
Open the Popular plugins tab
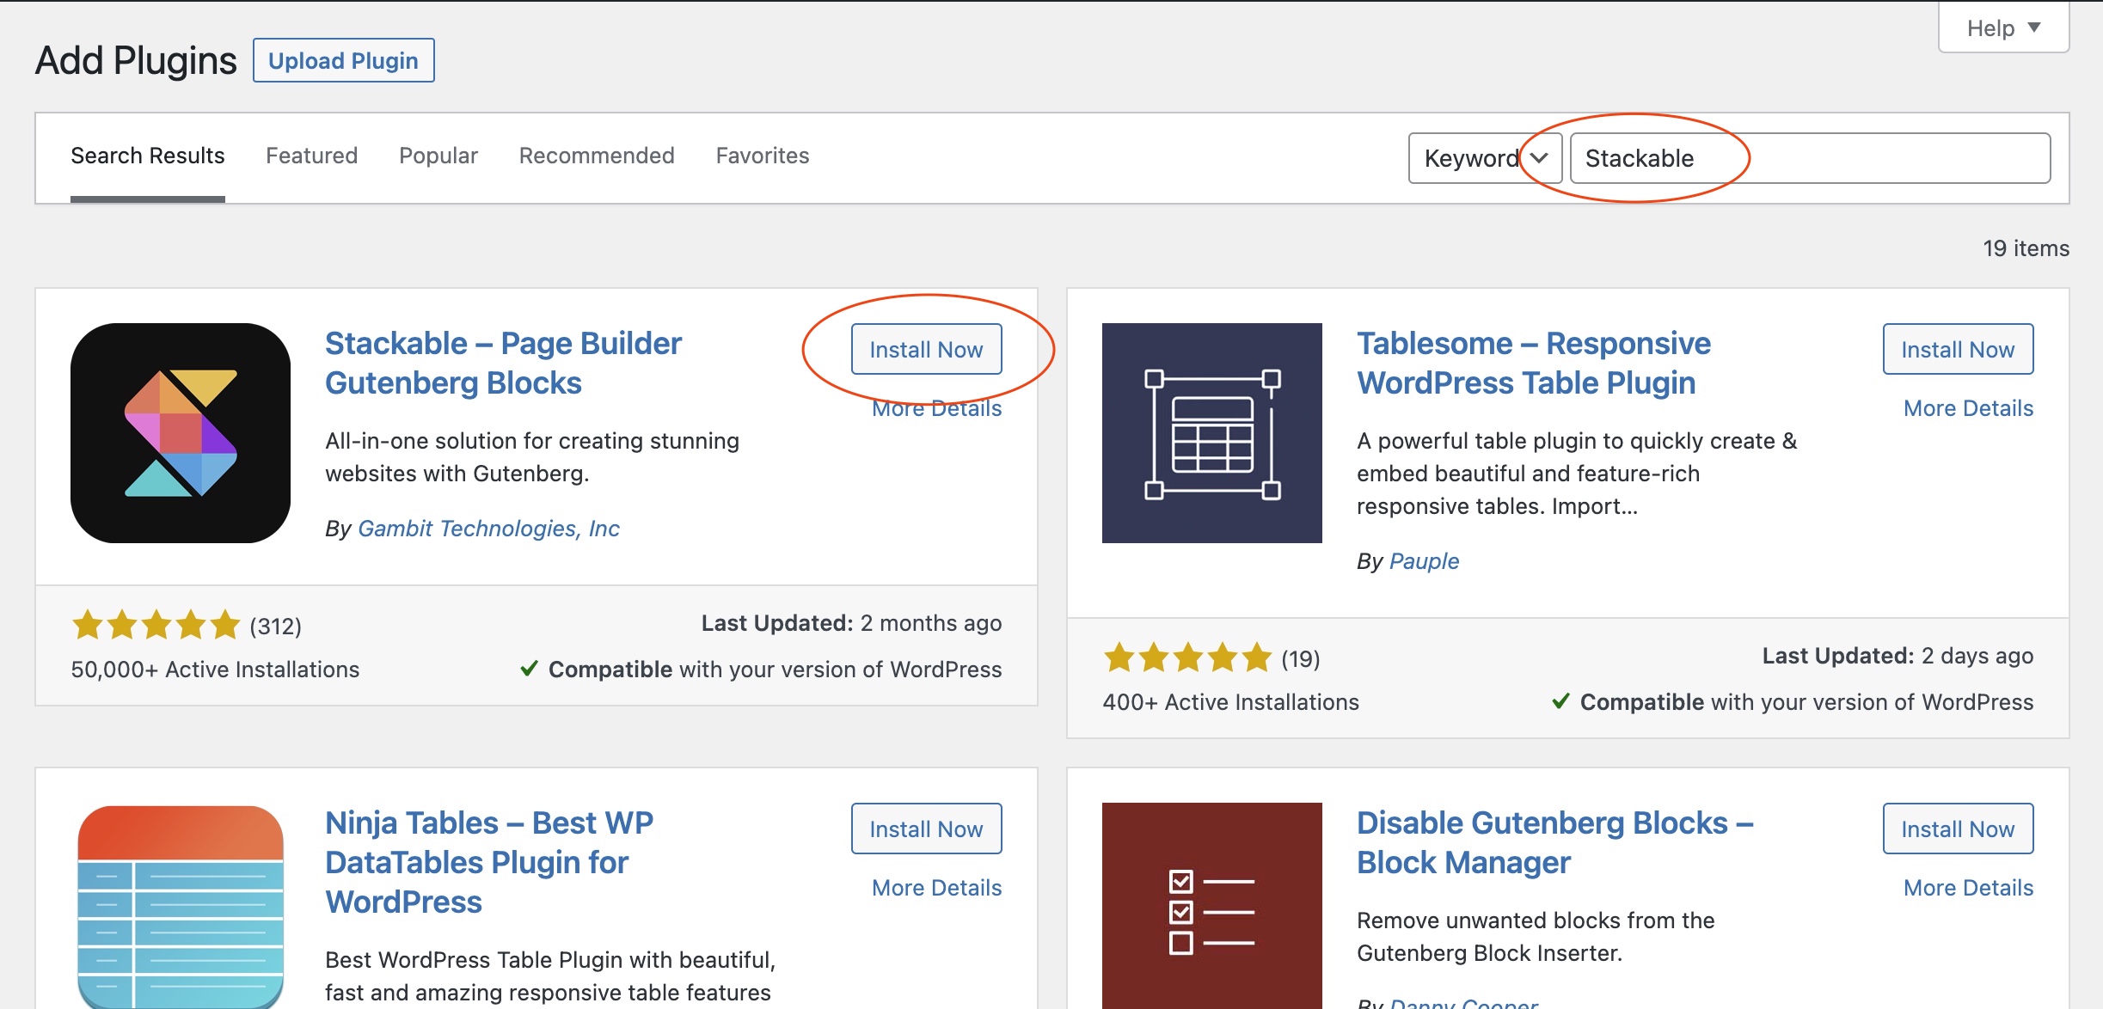[x=438, y=156]
